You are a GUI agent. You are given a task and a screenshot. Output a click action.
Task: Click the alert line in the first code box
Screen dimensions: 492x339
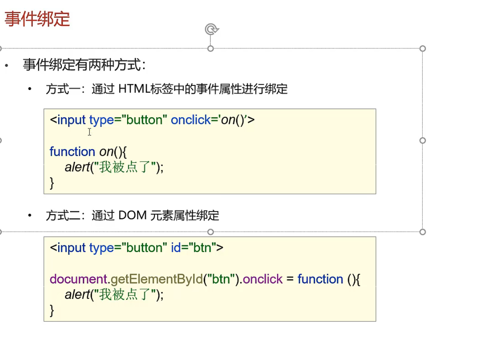(x=114, y=167)
